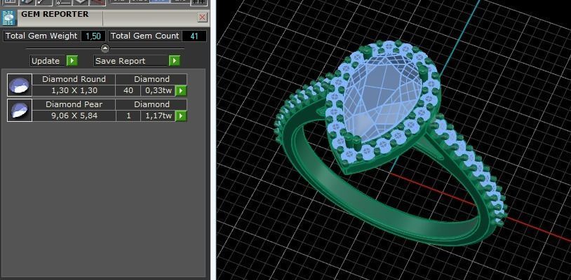Select the Diamond Pear gem thumbnail
The height and width of the screenshot is (280, 571).
click(x=20, y=110)
